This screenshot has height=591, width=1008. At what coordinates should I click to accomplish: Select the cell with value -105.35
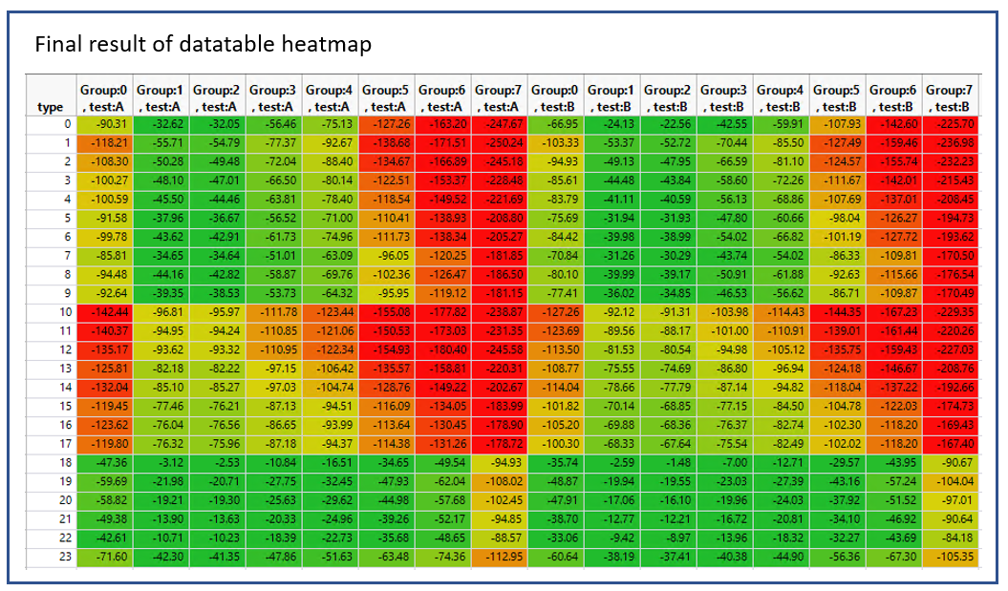[950, 555]
